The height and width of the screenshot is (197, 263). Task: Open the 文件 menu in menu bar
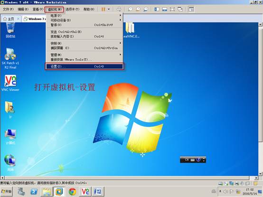coord(8,9)
